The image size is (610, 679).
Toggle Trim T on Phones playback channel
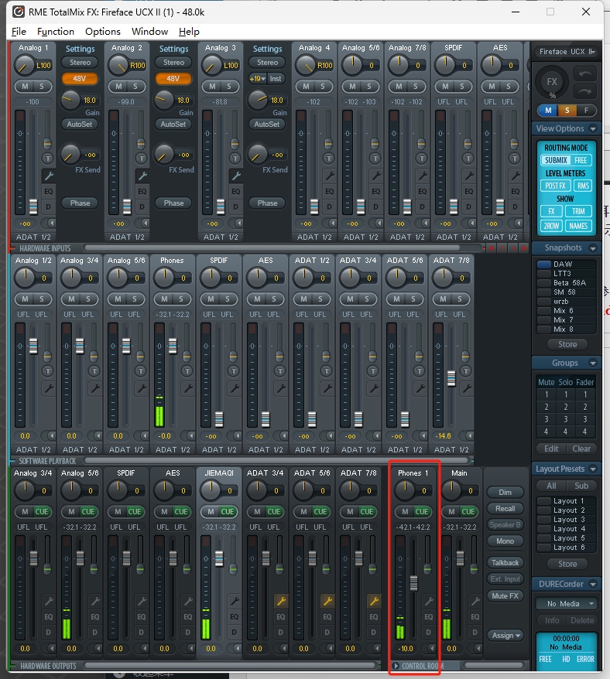click(x=187, y=371)
